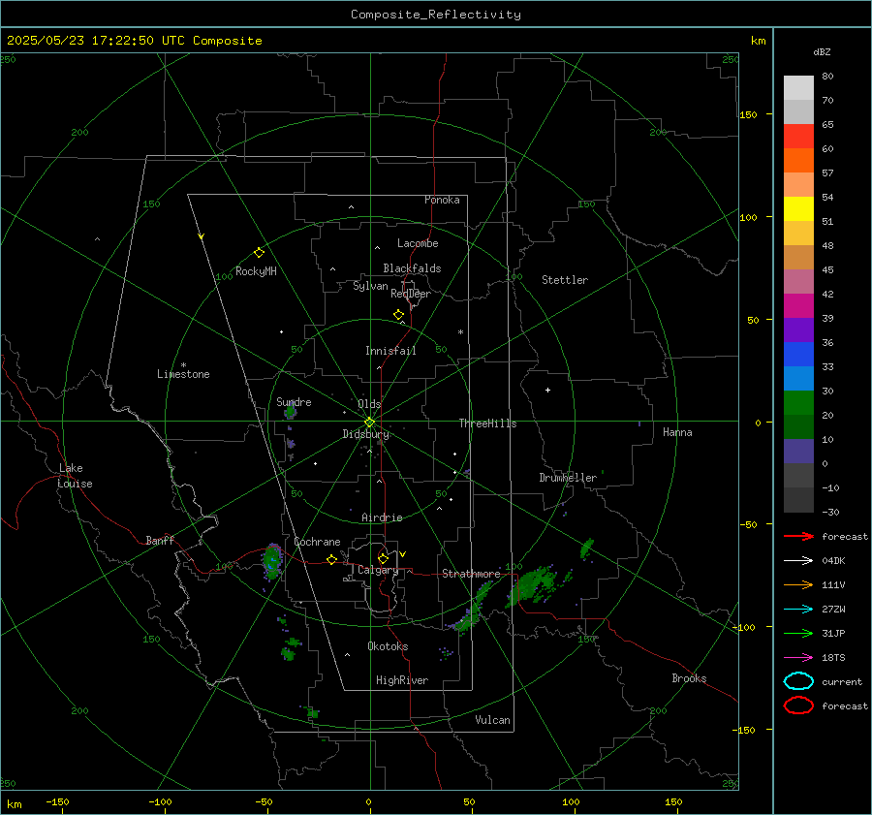Click the Lake Louise label
Image resolution: width=872 pixels, height=815 pixels.
point(75,476)
